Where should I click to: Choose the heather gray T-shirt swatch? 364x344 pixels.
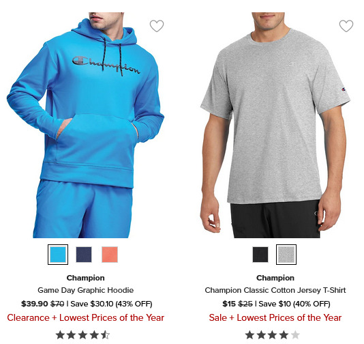coord(286,255)
